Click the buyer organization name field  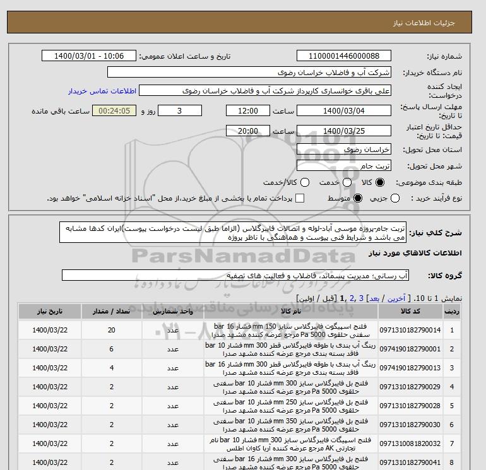(x=249, y=72)
